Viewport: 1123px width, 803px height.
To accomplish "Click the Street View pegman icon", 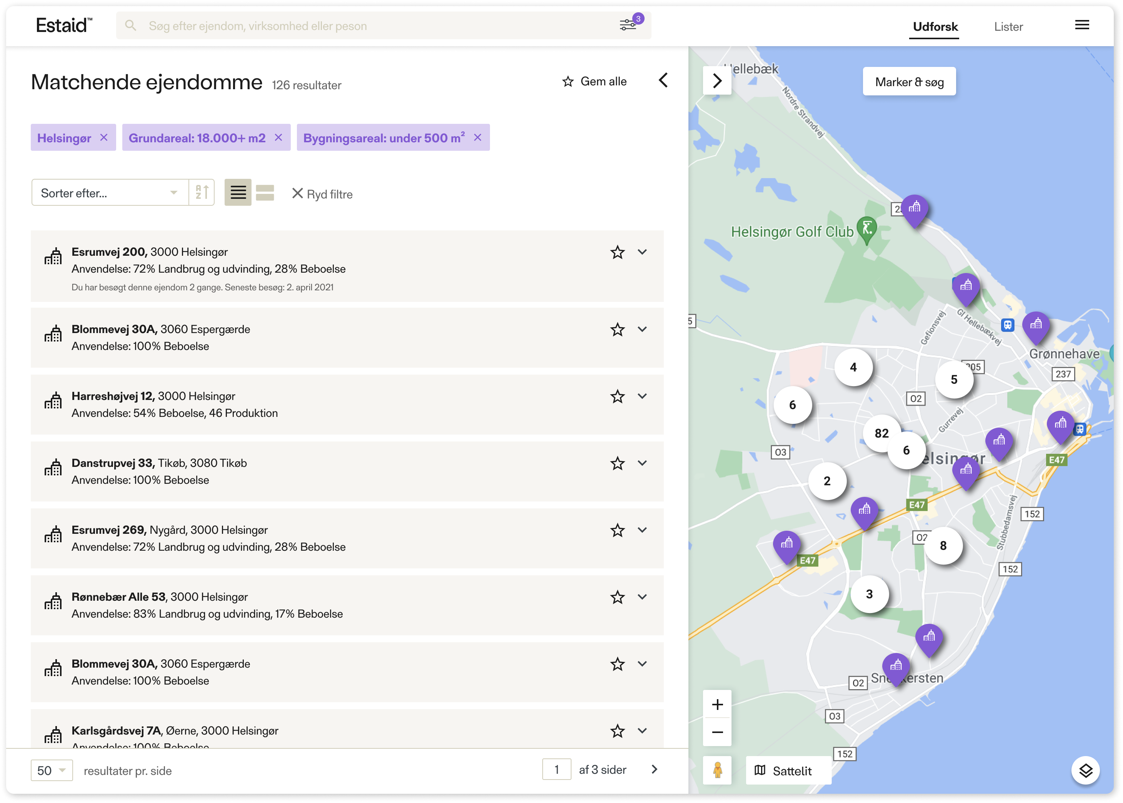I will tap(717, 770).
